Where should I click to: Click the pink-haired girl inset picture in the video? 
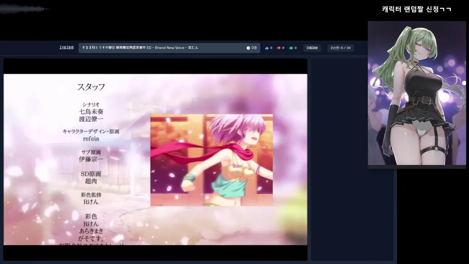[211, 160]
